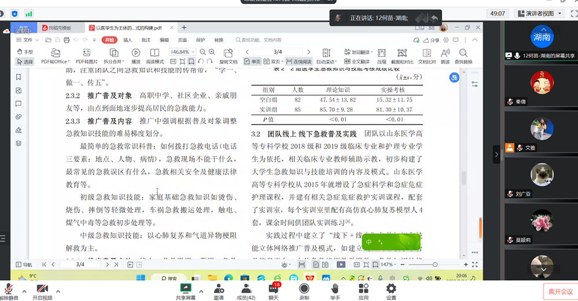Click the 旋转文档 rotate document tool

pyautogui.click(x=228, y=53)
